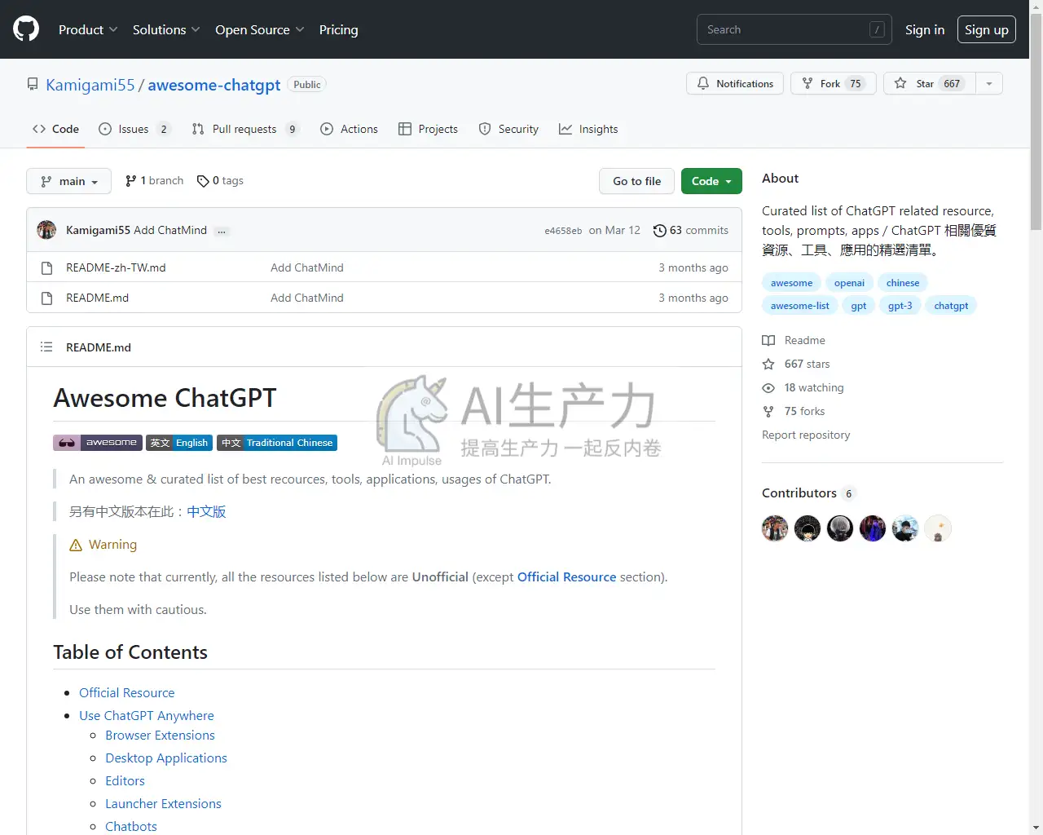1043x835 pixels.
Task: Open the Official Resource section link in warning
Action: (x=566, y=577)
